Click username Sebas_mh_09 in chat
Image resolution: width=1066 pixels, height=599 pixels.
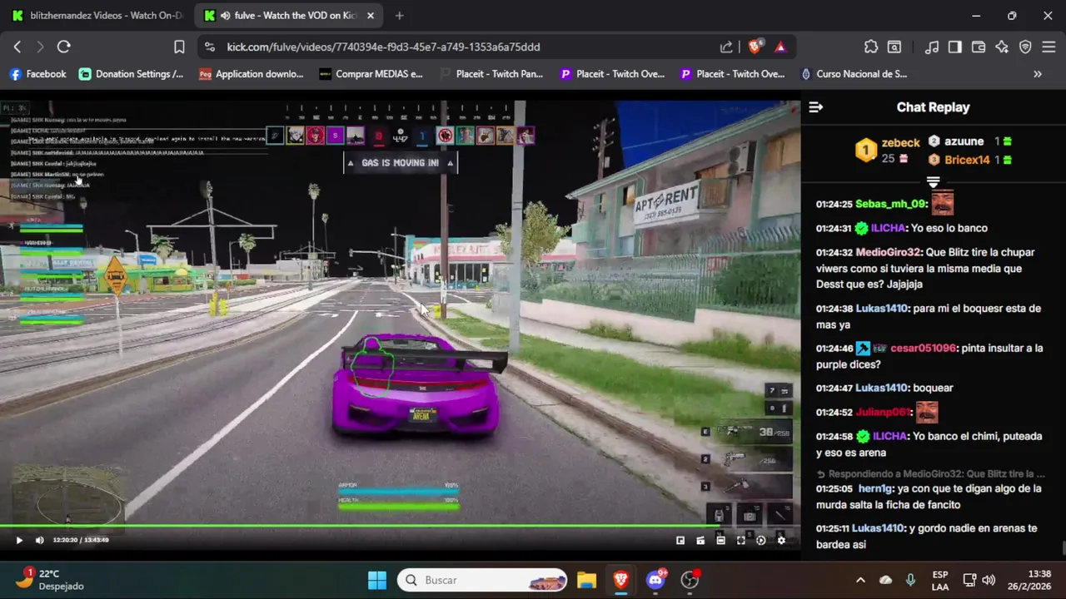tap(890, 204)
